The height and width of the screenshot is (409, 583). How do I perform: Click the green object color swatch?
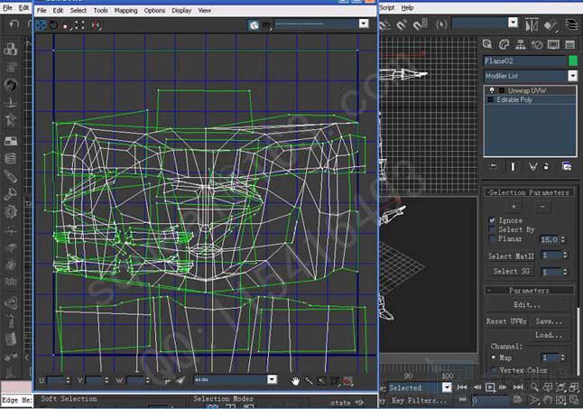573,61
